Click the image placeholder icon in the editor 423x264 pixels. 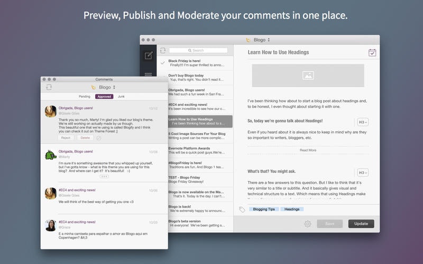pos(308,75)
